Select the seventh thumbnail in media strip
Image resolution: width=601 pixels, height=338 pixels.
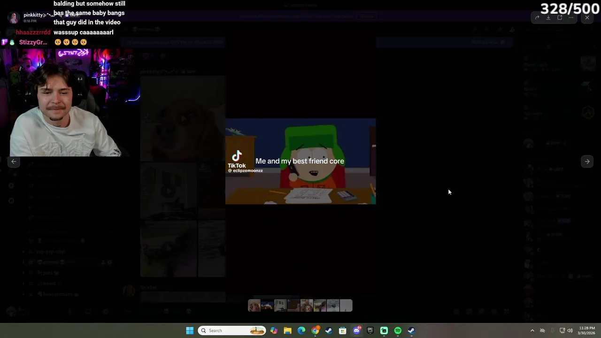click(333, 306)
